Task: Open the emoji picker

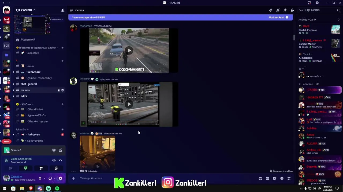Action: coord(282,178)
